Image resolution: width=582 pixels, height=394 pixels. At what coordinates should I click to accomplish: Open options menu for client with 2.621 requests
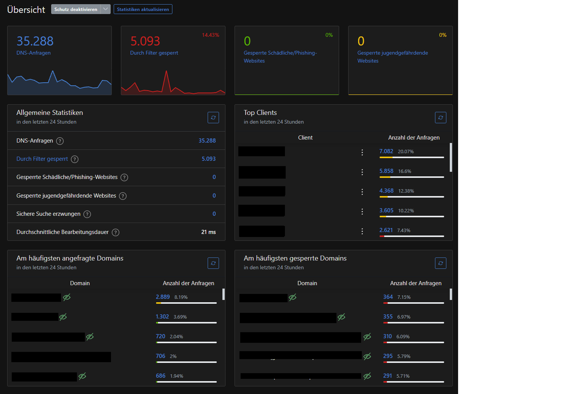point(362,231)
